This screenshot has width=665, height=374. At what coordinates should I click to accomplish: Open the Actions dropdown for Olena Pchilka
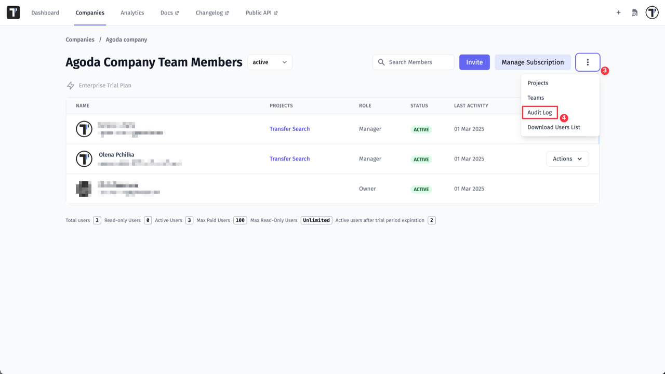point(567,158)
